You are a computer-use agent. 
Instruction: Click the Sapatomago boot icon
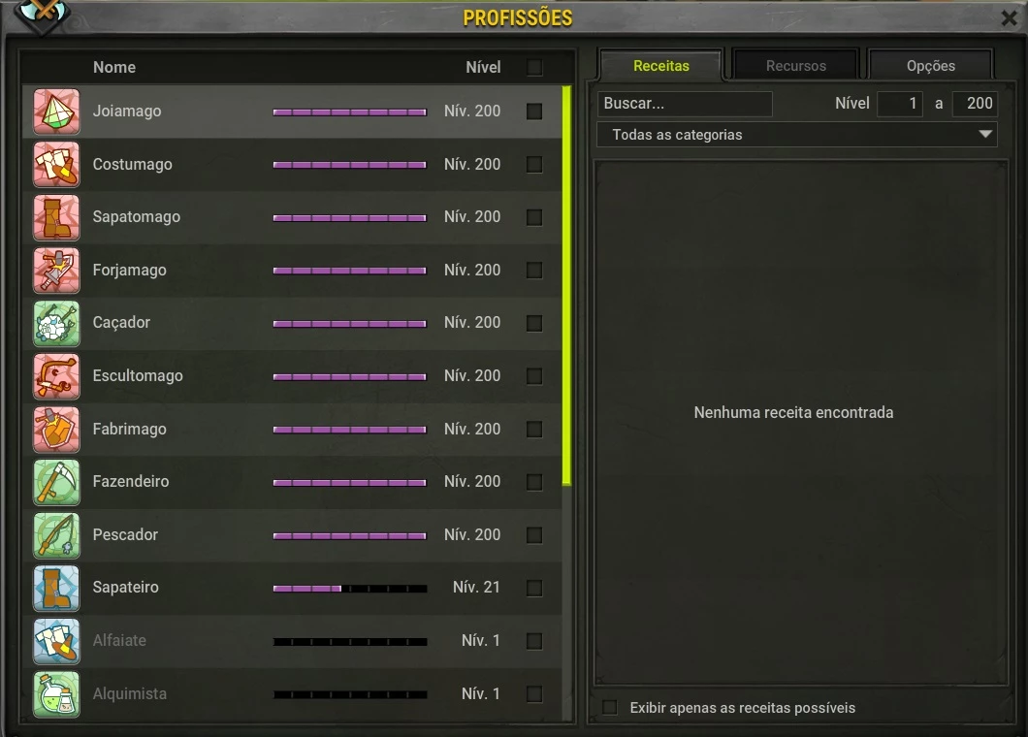click(56, 217)
